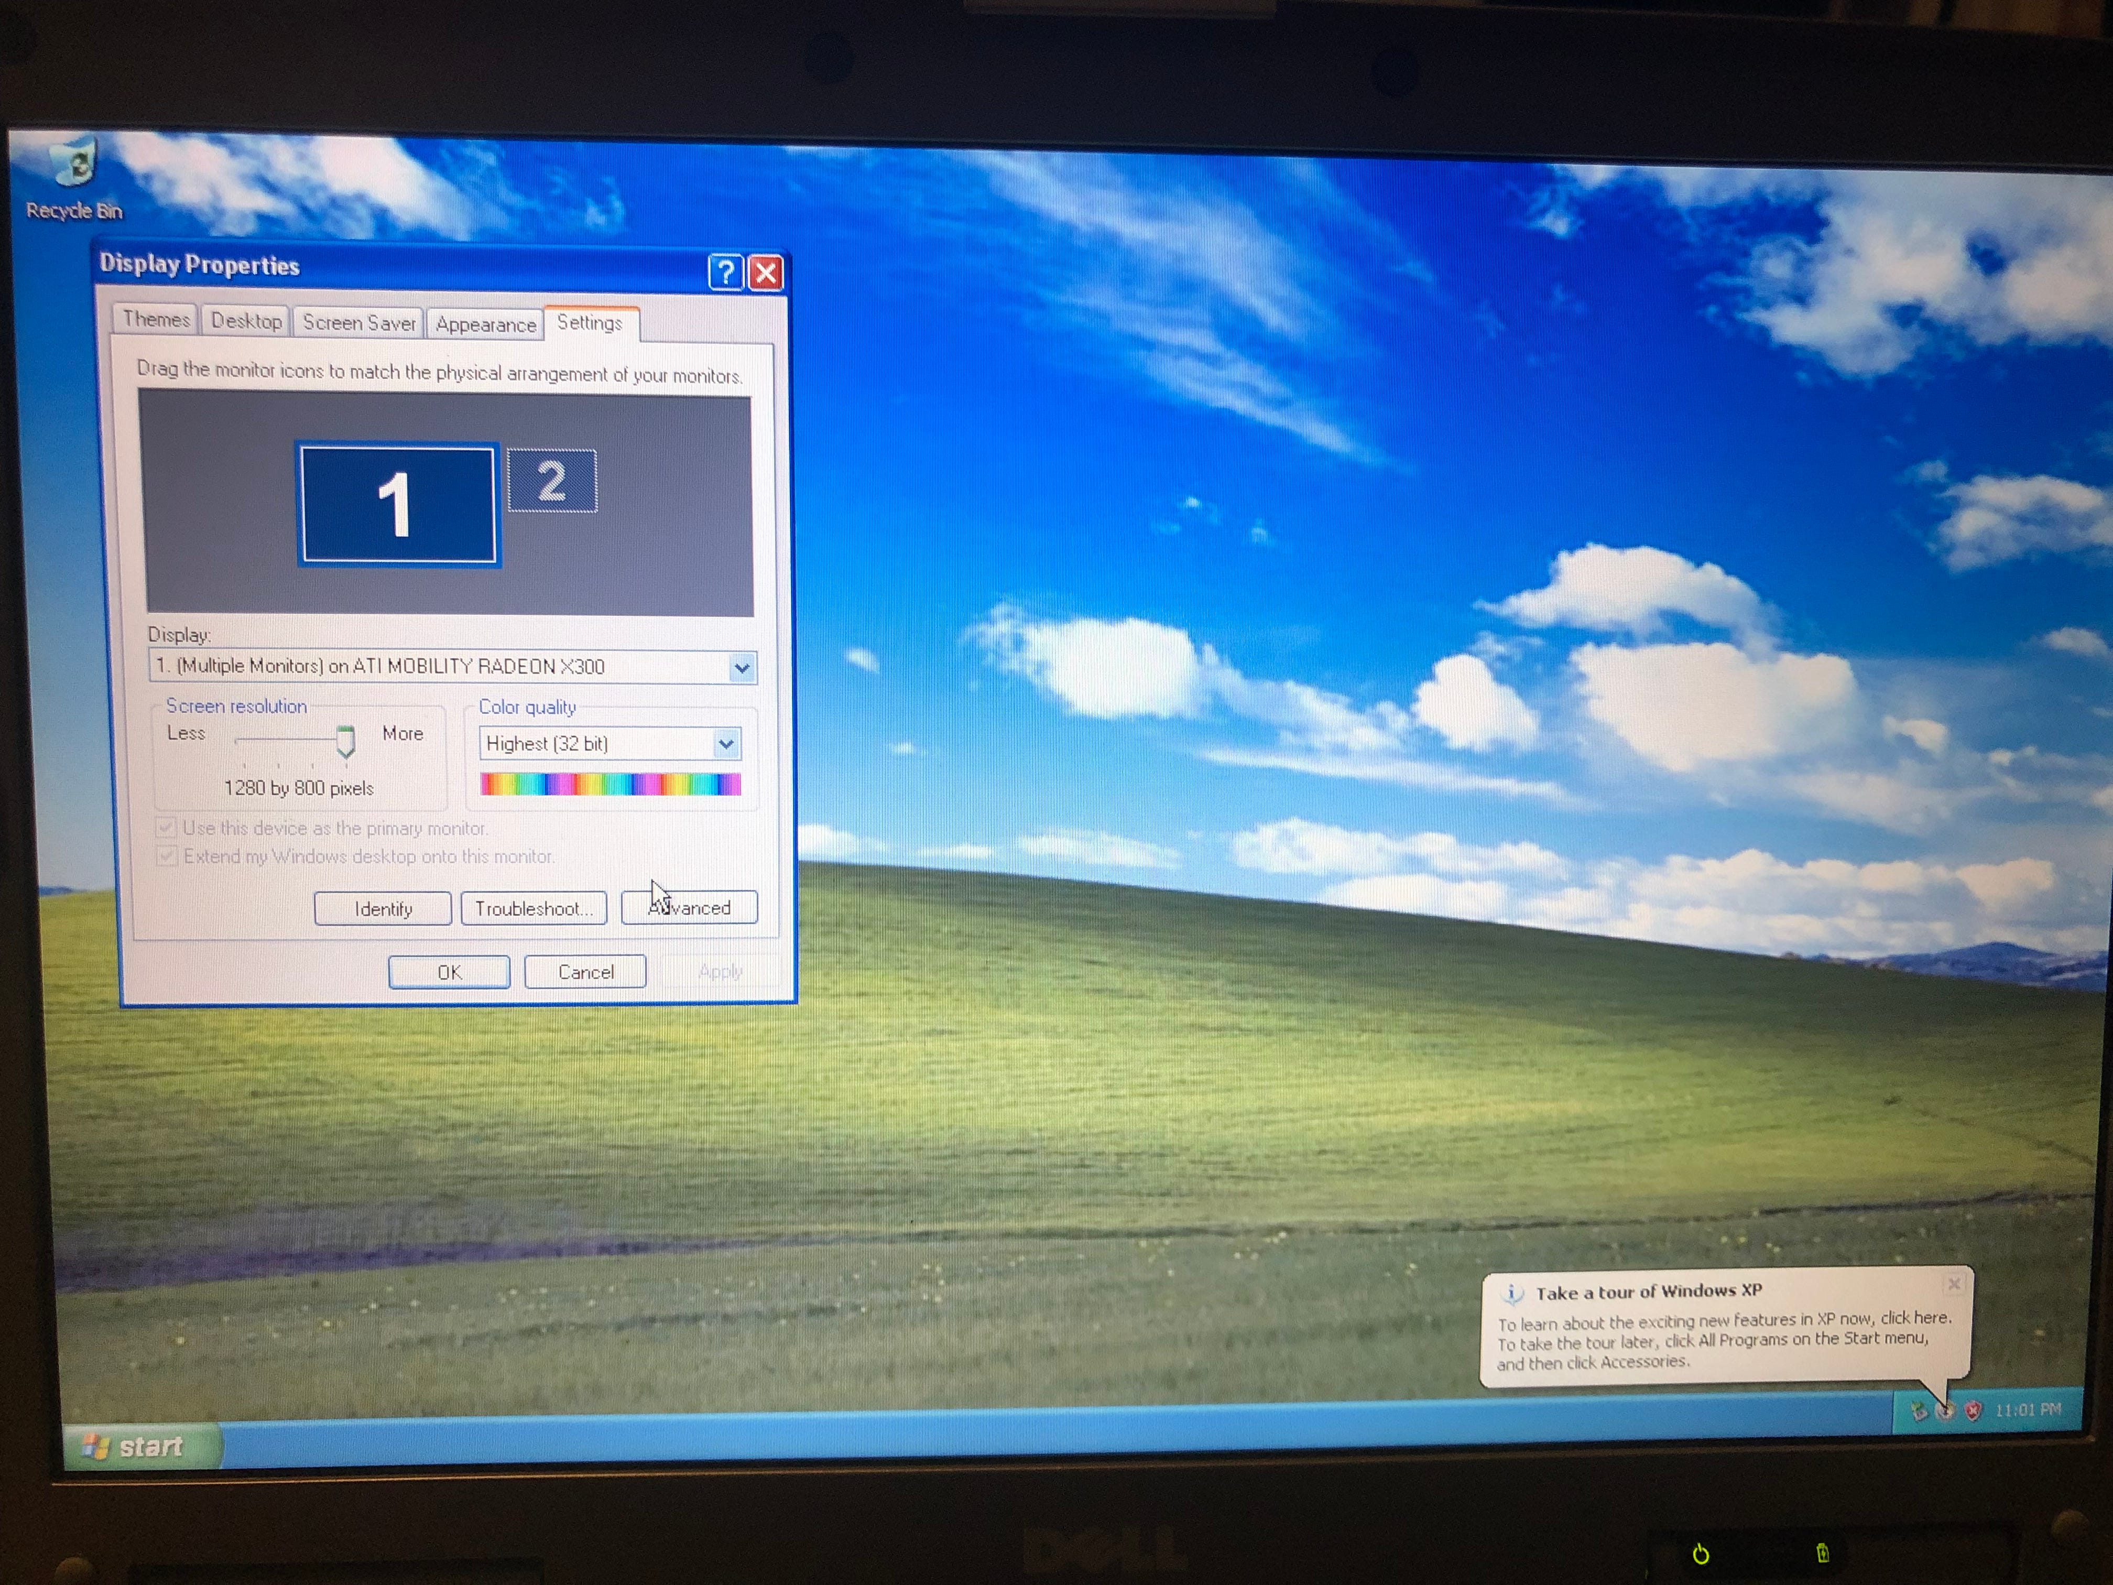Switch to the Desktop tab
Image resolution: width=2113 pixels, height=1585 pixels.
click(x=246, y=321)
